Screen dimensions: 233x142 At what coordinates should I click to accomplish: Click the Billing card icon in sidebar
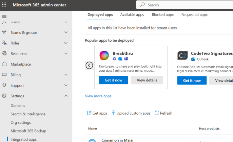4,75
